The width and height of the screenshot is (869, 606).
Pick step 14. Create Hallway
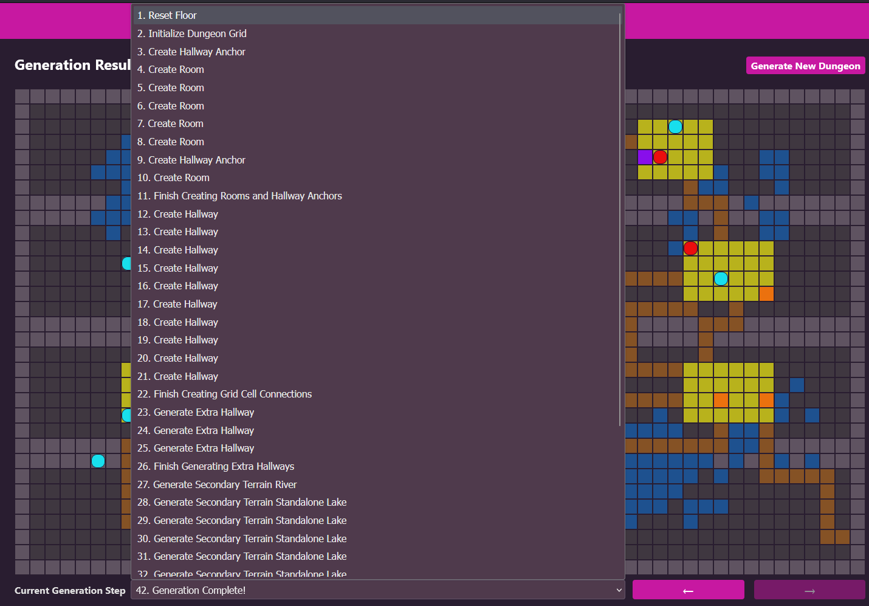pyautogui.click(x=377, y=250)
